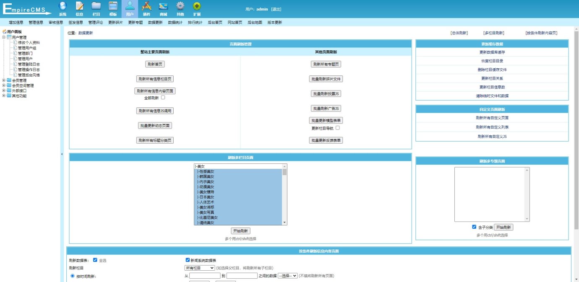Viewport: 579px width, 282px height.
Task: Click the start date field after 从
Action: (x=205, y=276)
